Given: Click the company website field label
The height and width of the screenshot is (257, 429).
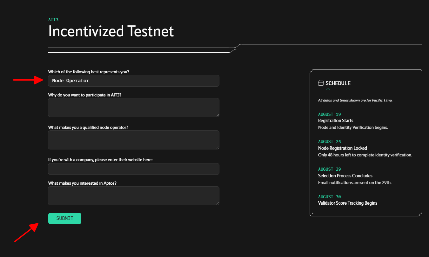Looking at the screenshot, I should click(x=100, y=160).
